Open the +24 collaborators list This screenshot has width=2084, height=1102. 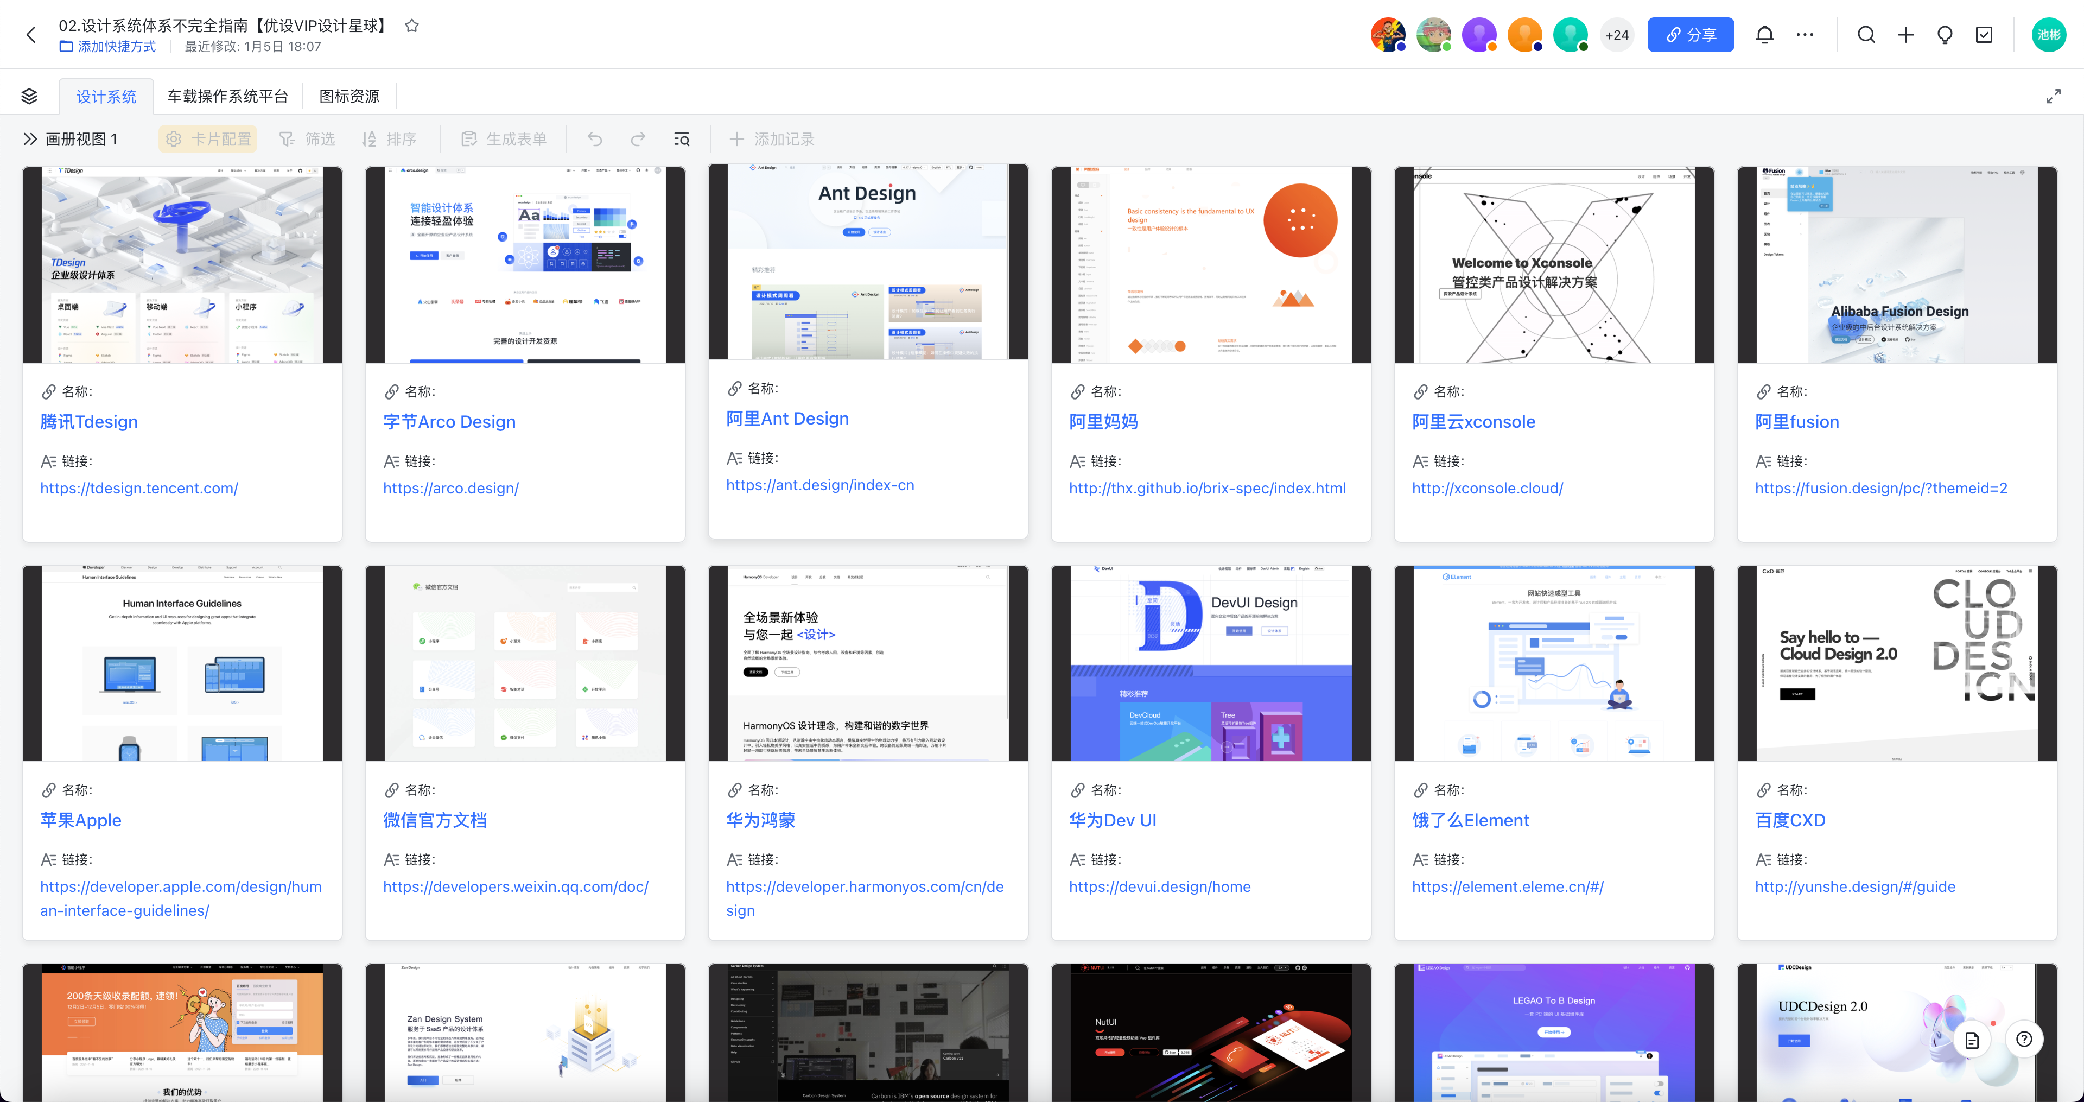click(1616, 35)
